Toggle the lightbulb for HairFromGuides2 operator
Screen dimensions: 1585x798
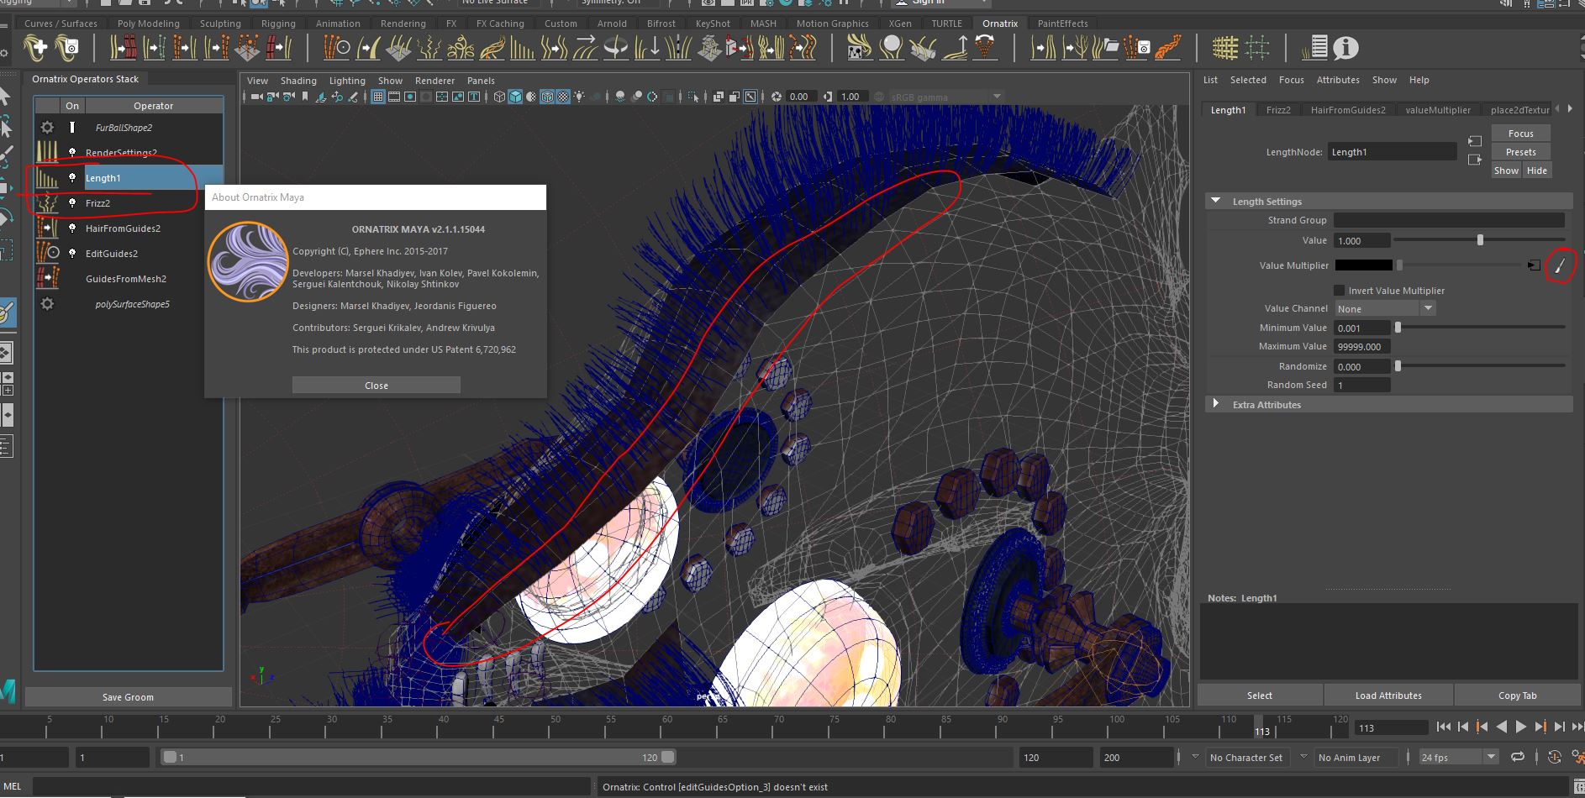pyautogui.click(x=72, y=228)
